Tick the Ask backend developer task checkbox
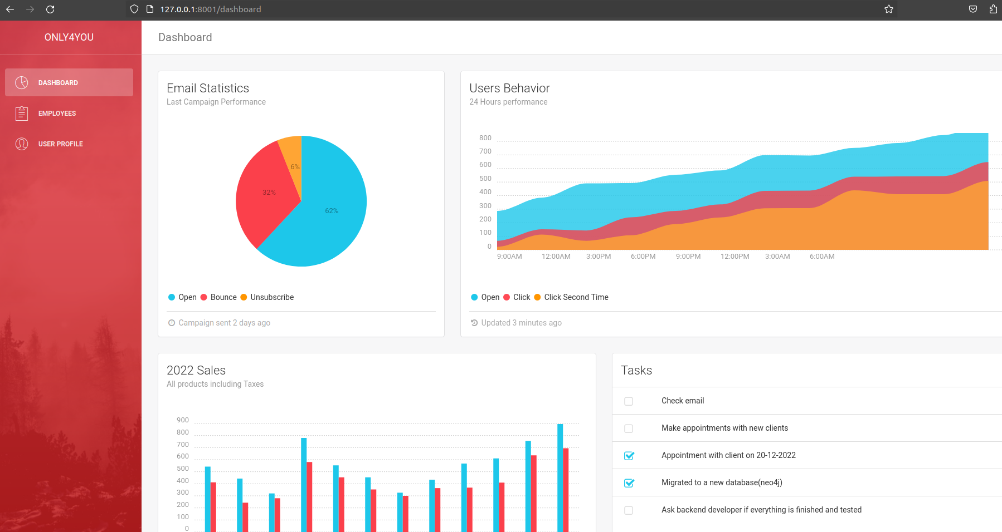Image resolution: width=1002 pixels, height=532 pixels. [629, 510]
